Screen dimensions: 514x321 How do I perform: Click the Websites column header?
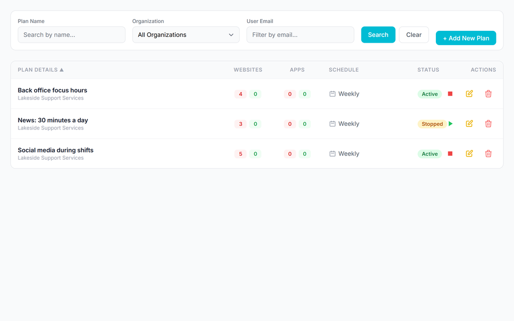(x=248, y=70)
